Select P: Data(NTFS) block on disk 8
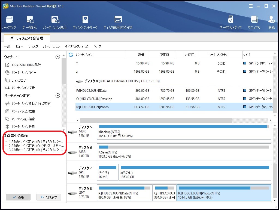 [x=125, y=193]
